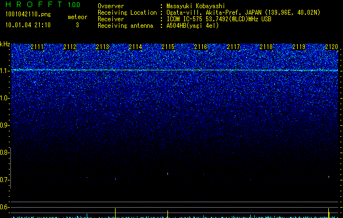Click receiver text ICOM IC-575 53.7492 MHz USB

pos(219,19)
